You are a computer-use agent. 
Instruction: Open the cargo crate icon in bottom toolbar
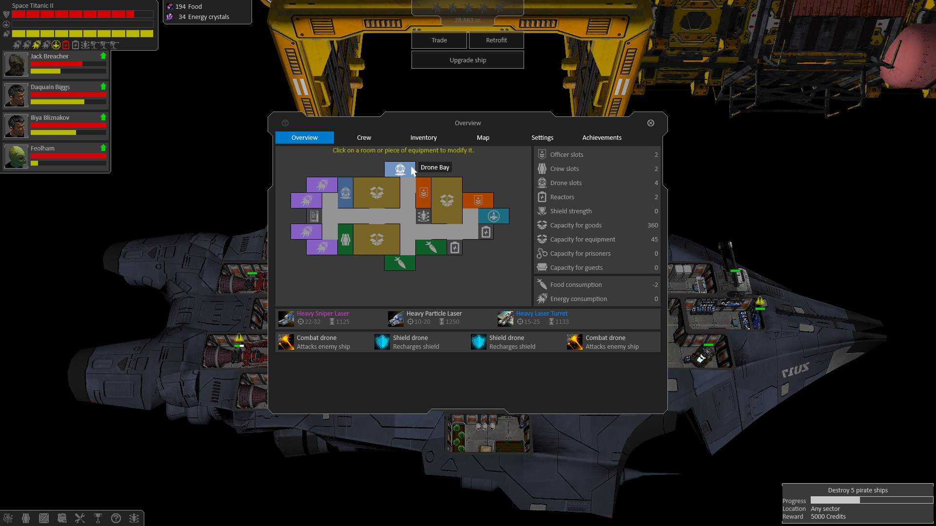[x=44, y=518]
